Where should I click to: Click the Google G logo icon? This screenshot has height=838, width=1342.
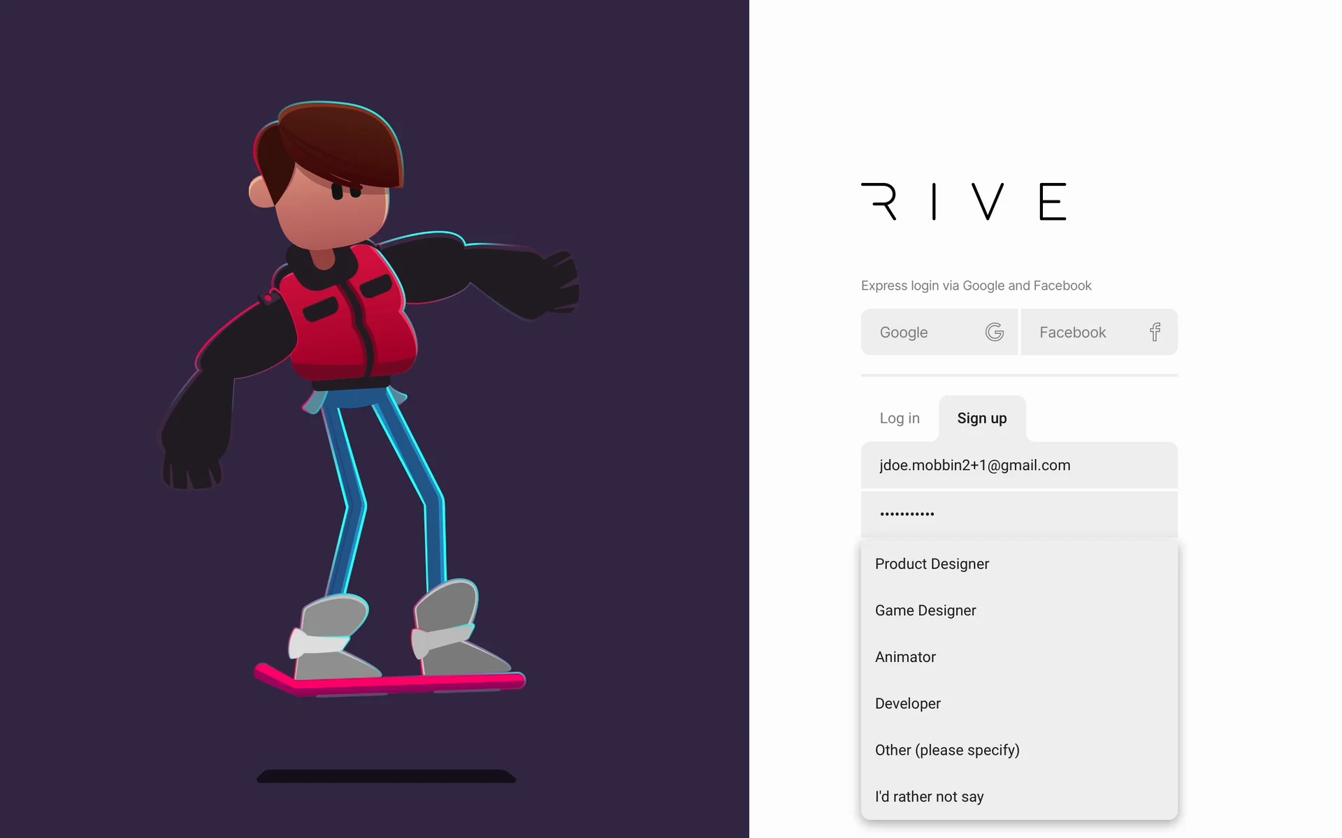pos(994,332)
